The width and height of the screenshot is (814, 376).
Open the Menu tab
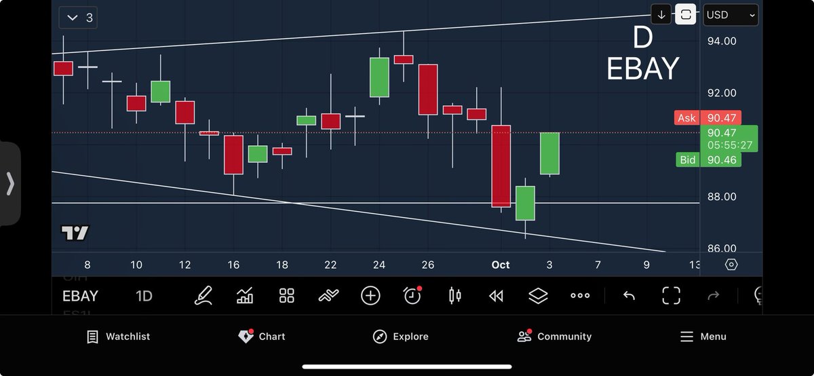703,337
